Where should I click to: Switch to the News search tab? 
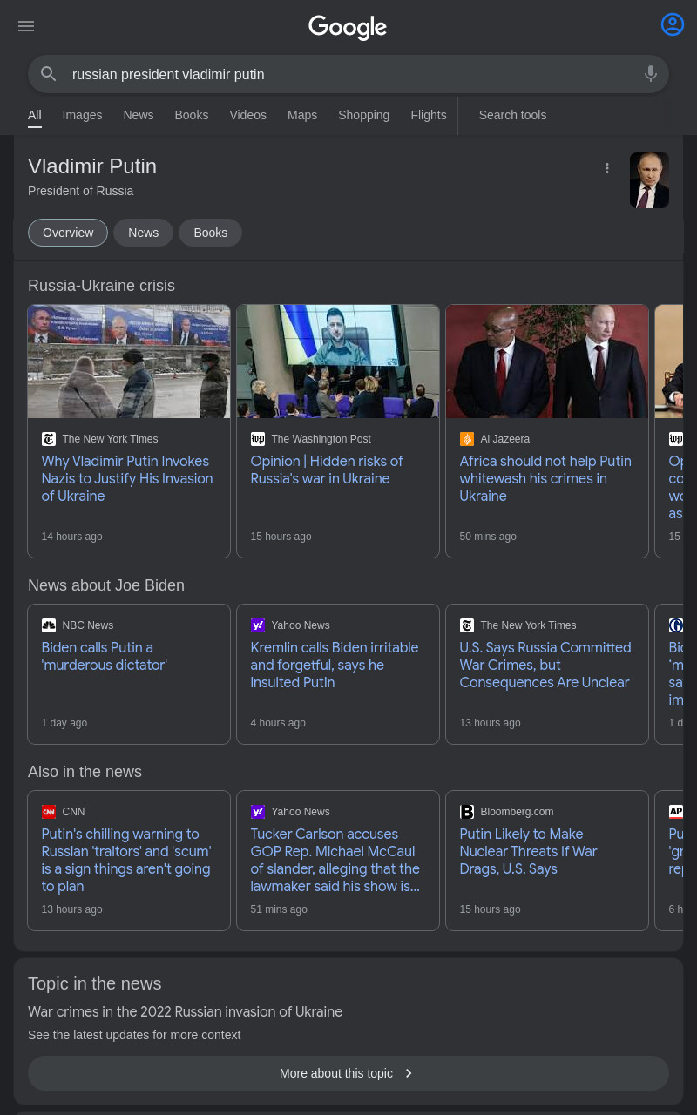point(138,115)
